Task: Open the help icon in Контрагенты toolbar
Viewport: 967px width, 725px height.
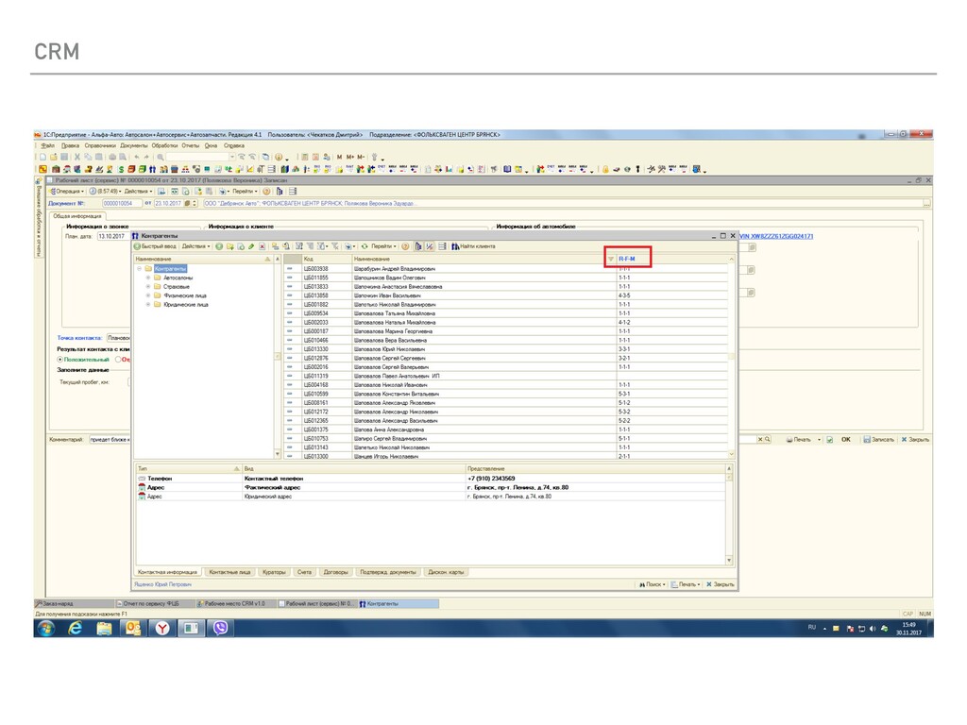Action: pyautogui.click(x=405, y=246)
